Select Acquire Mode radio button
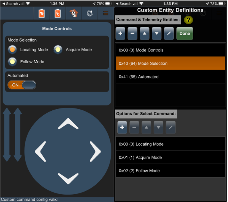The height and width of the screenshot is (202, 228). click(x=58, y=50)
